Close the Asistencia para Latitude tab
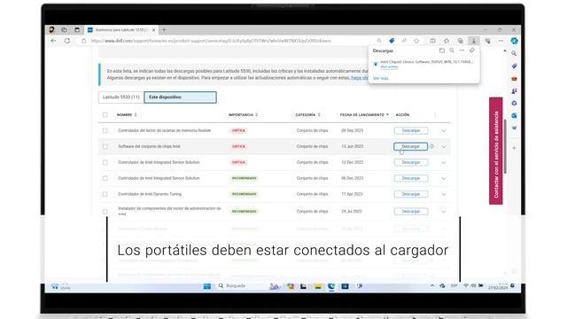The width and height of the screenshot is (567, 319). coord(153,30)
